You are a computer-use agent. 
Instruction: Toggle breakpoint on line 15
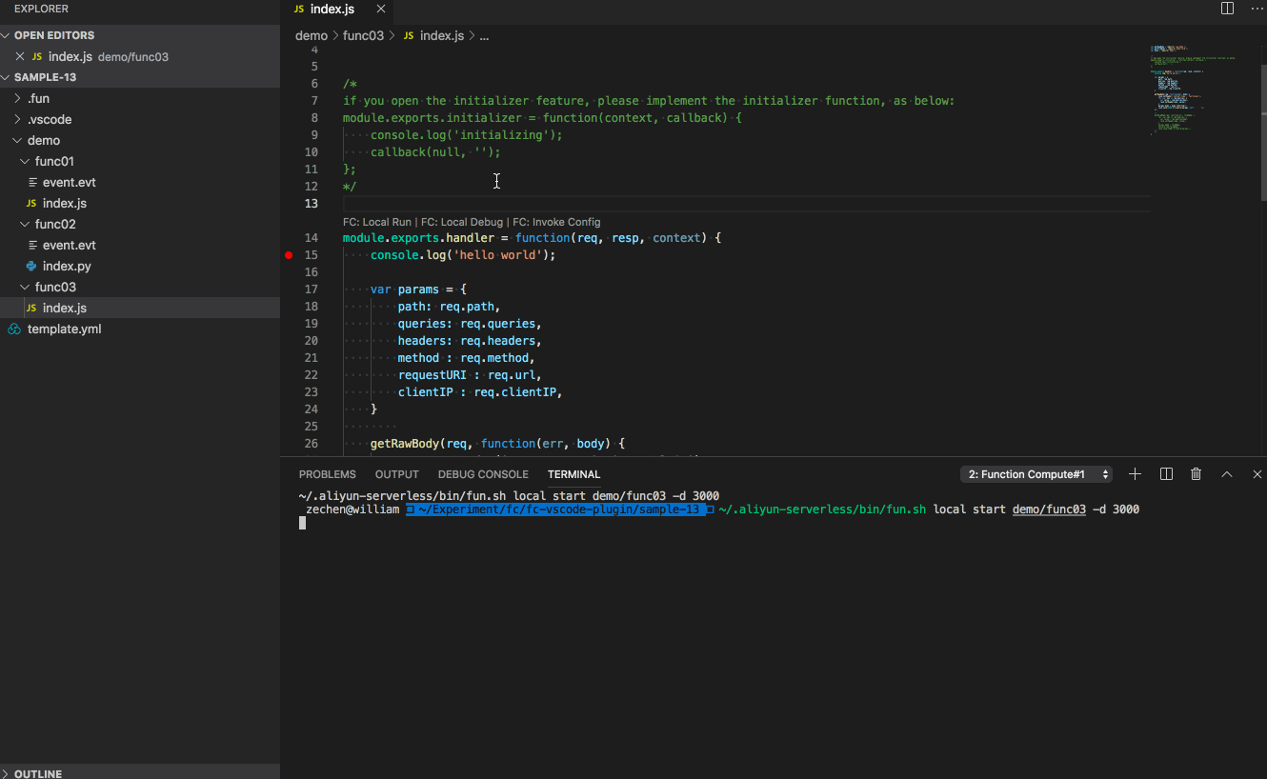coord(289,255)
